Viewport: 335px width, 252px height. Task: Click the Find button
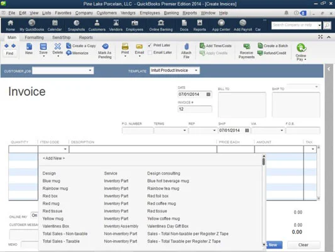9,54
